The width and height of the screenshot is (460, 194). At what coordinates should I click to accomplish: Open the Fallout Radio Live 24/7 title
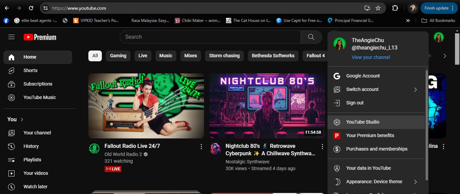132,146
